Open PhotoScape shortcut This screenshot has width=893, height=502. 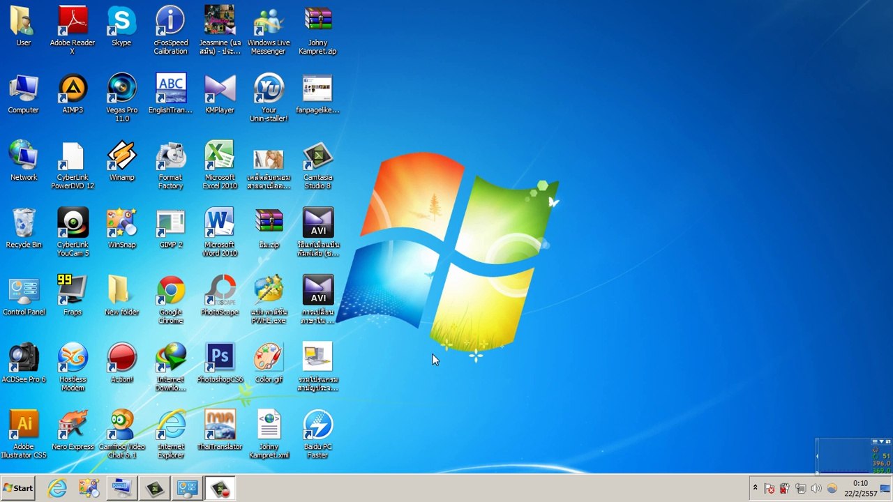pyautogui.click(x=220, y=296)
